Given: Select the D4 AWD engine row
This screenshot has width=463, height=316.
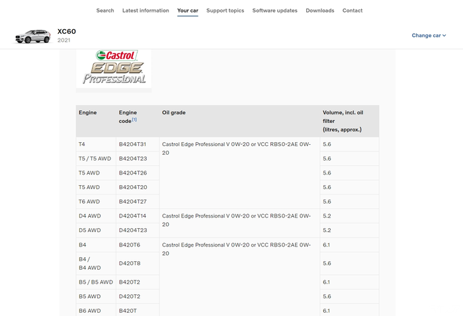Looking at the screenshot, I should coord(90,216).
